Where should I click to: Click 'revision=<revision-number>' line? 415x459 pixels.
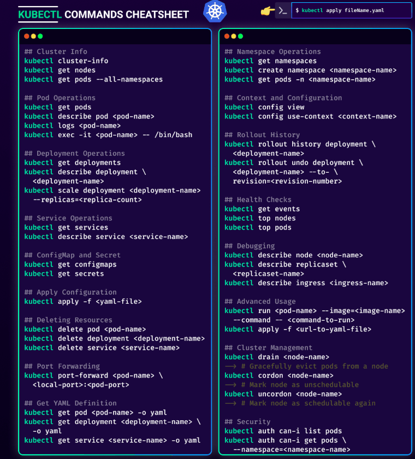287,181
